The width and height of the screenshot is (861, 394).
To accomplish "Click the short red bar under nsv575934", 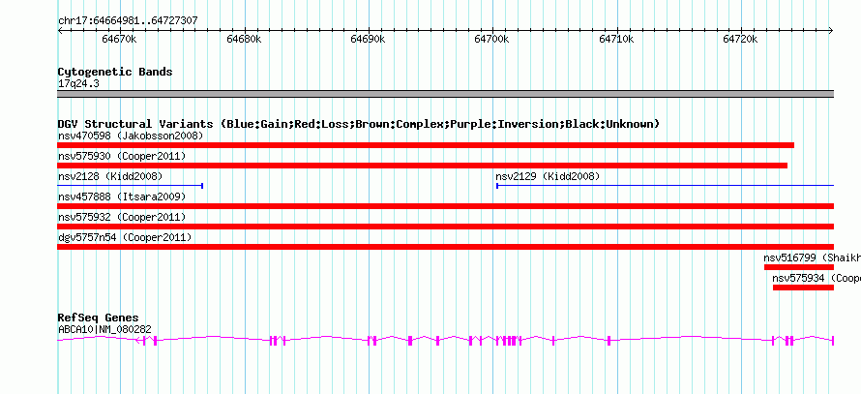I will point(803,288).
